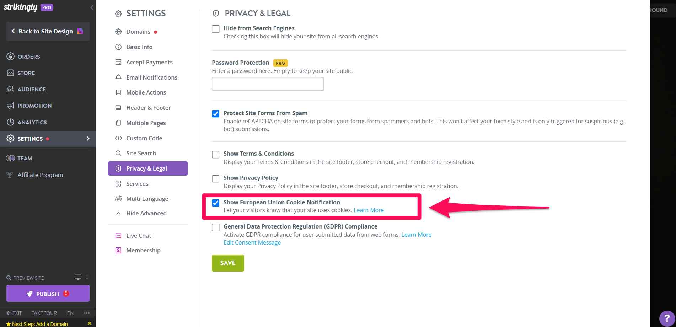The height and width of the screenshot is (327, 676).
Task: Open the GDPR Learn More link
Action: pos(416,235)
